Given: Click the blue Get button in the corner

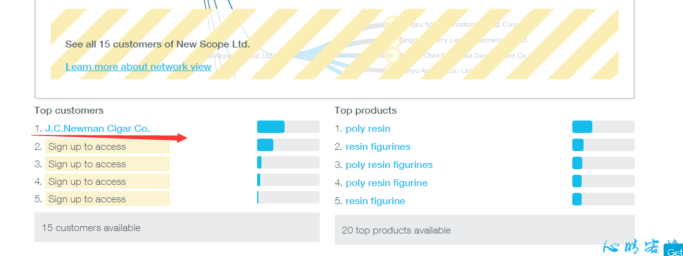Looking at the screenshot, I should (x=674, y=251).
